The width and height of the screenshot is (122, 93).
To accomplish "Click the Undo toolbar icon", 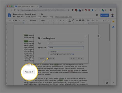I will point(10,20).
